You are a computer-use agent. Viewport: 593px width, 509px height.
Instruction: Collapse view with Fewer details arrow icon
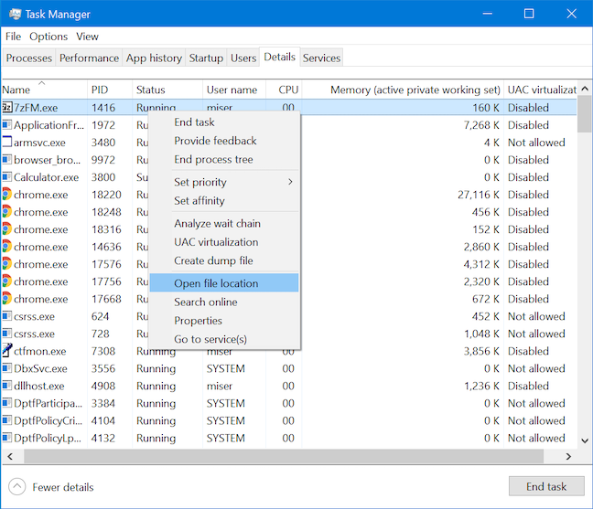click(x=16, y=486)
